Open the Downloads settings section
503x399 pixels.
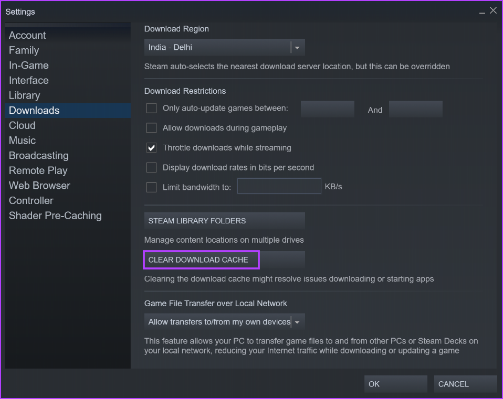(34, 110)
